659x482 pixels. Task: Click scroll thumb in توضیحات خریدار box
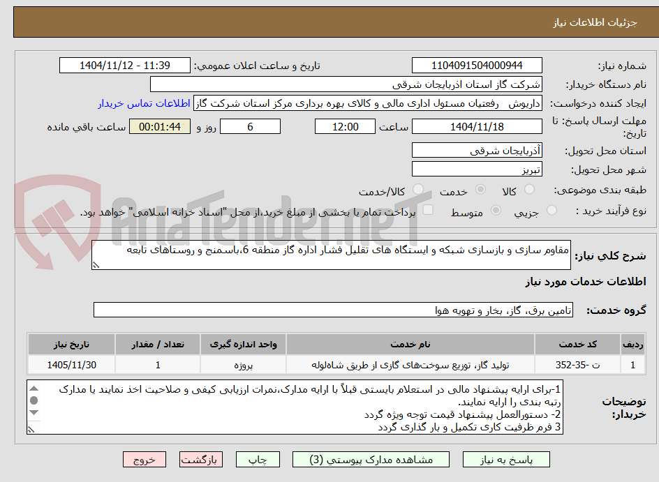pos(34,400)
